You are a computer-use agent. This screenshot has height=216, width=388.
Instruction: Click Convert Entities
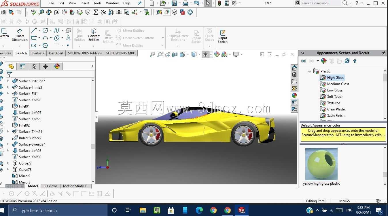[94, 35]
